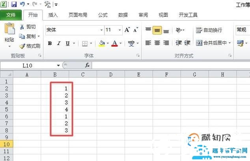Expand the Name Box dropdown arrow

(x=58, y=66)
